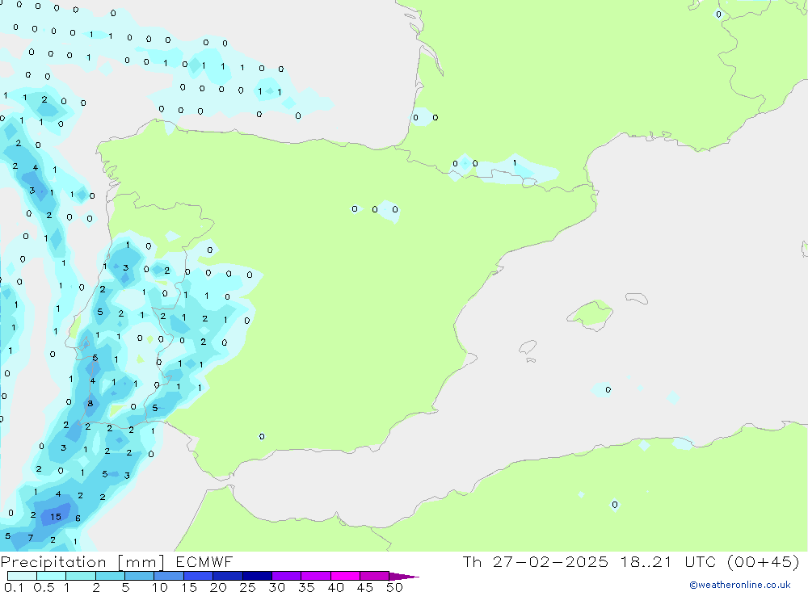Choose the 20–25 mm dark blue swatch
Screen dimensions: 808x592
[228, 576]
